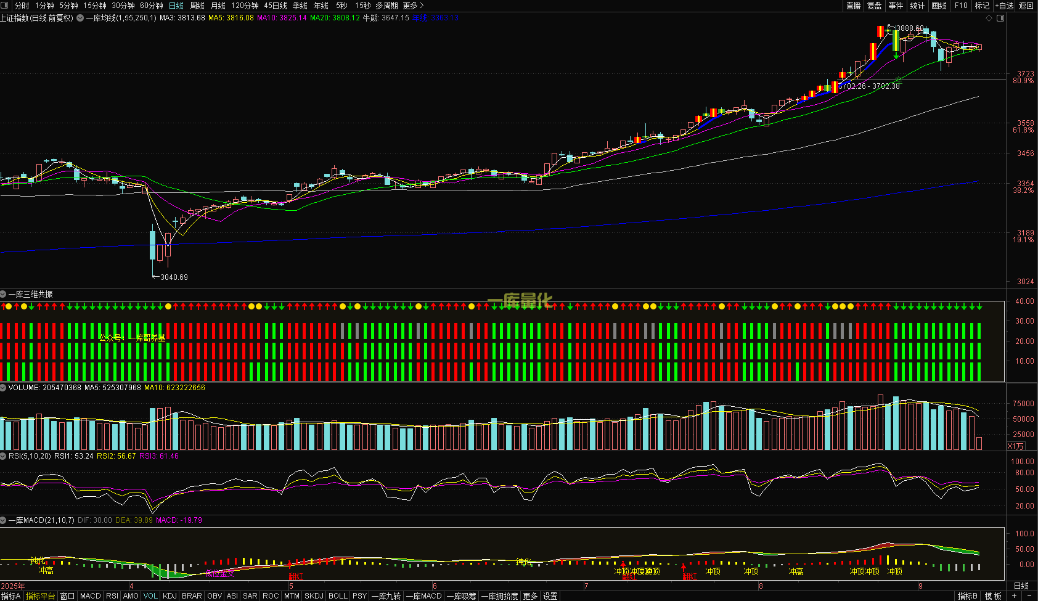Image resolution: width=1038 pixels, height=601 pixels.
Task: Click the minus zoom button at bottom right
Action: [1029, 596]
